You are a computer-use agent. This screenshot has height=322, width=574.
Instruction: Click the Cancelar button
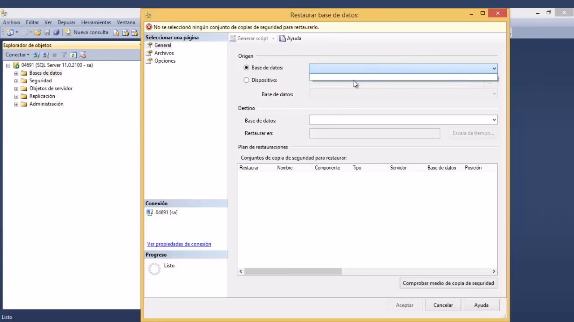443,305
